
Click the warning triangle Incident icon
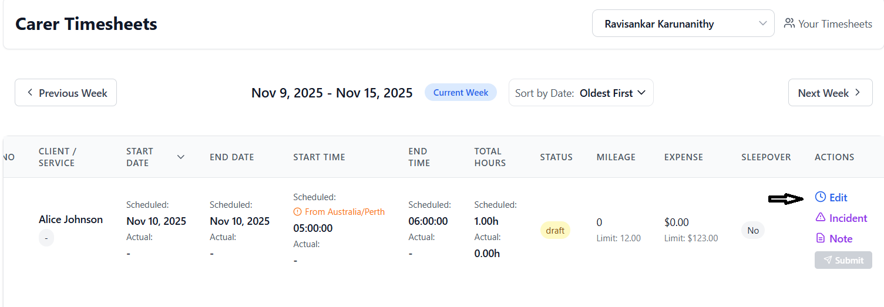821,218
